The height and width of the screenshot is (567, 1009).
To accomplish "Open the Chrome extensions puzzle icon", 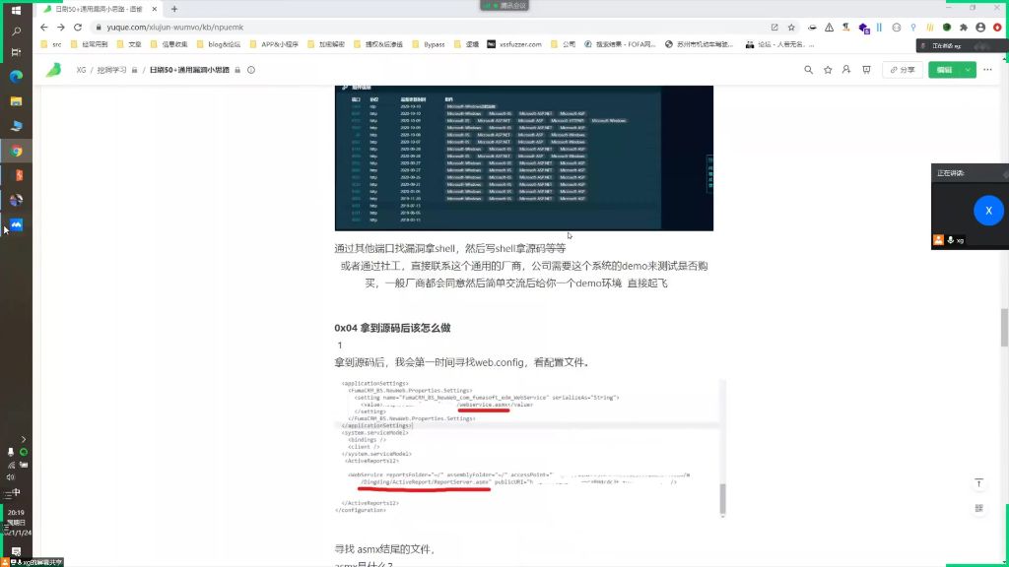I will click(964, 27).
